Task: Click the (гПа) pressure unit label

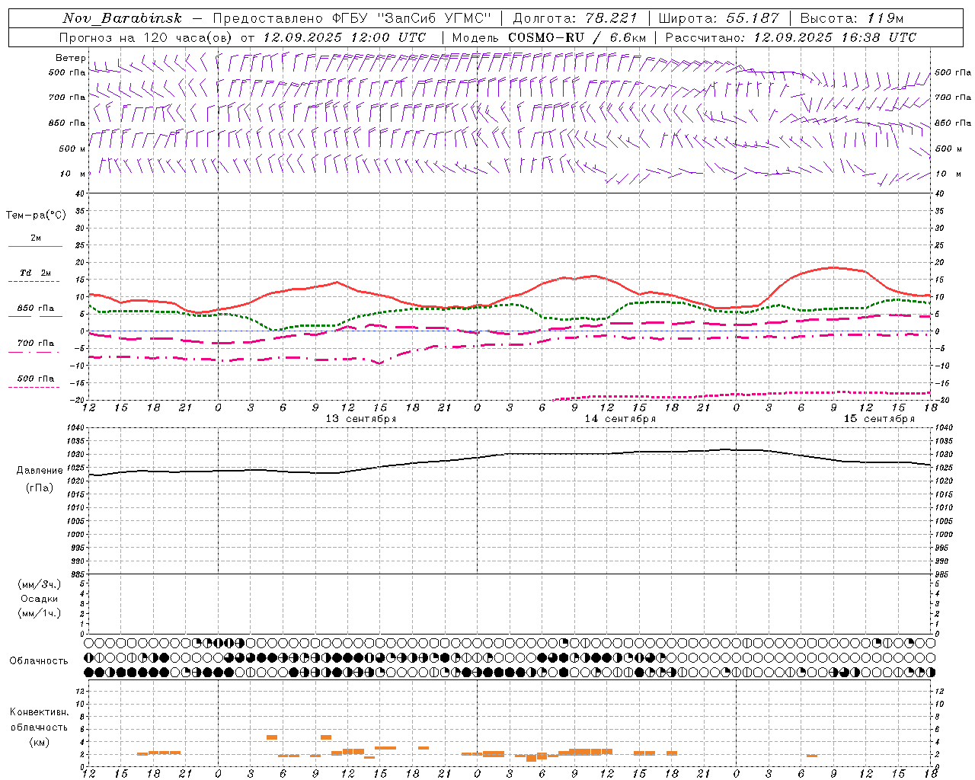Action: click(x=40, y=488)
